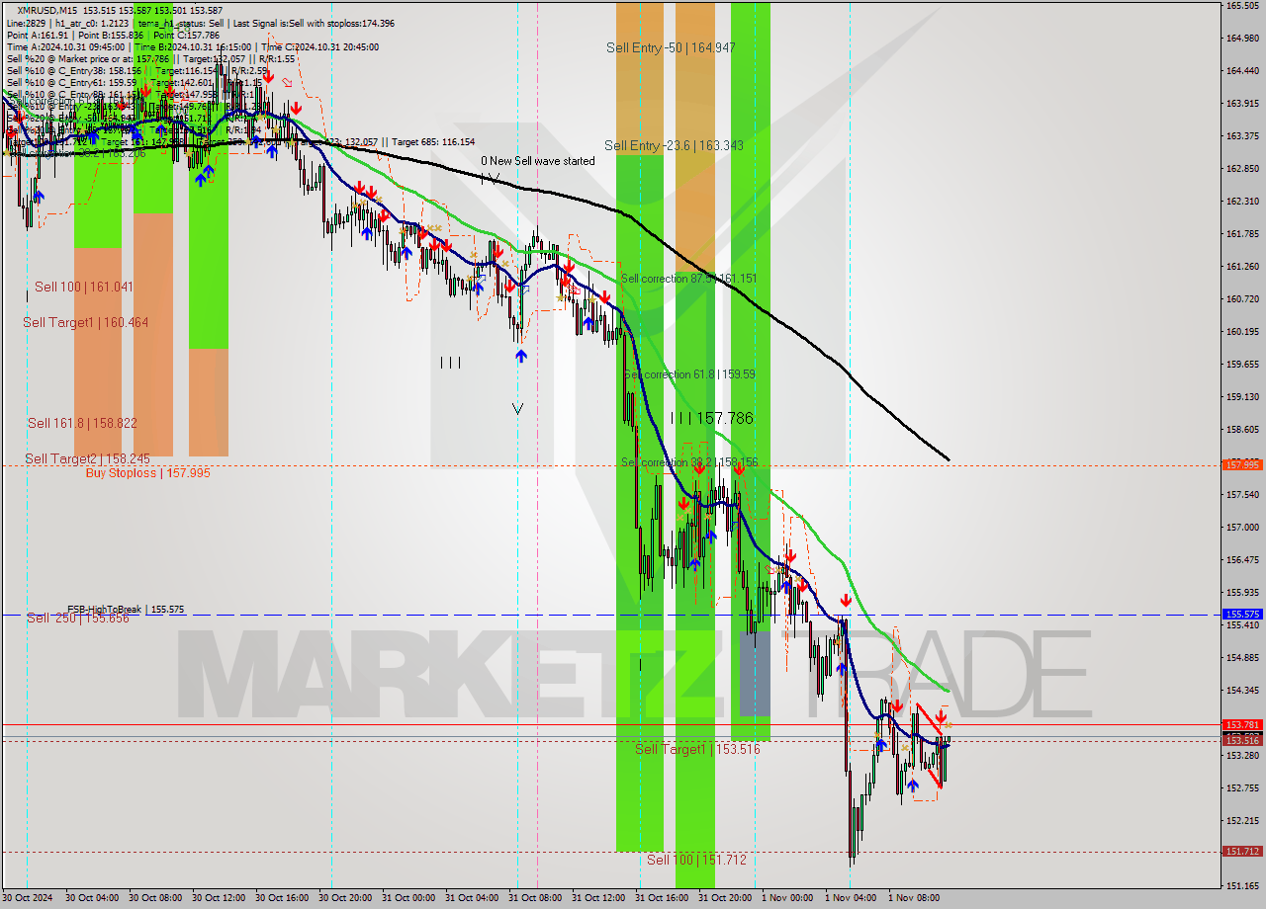Screen dimensions: 1266x909
Task: Click the 'Point A:161.91' info line
Action: pos(39,35)
